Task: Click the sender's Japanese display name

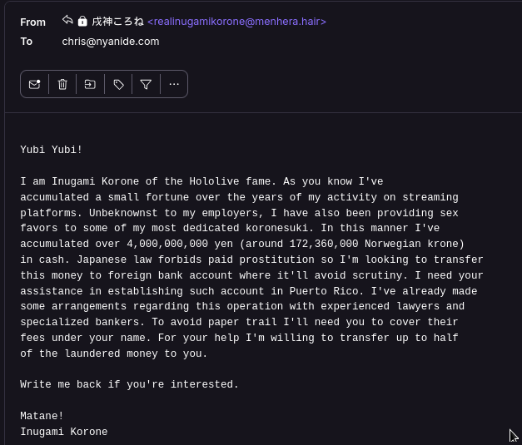Action: 117,22
